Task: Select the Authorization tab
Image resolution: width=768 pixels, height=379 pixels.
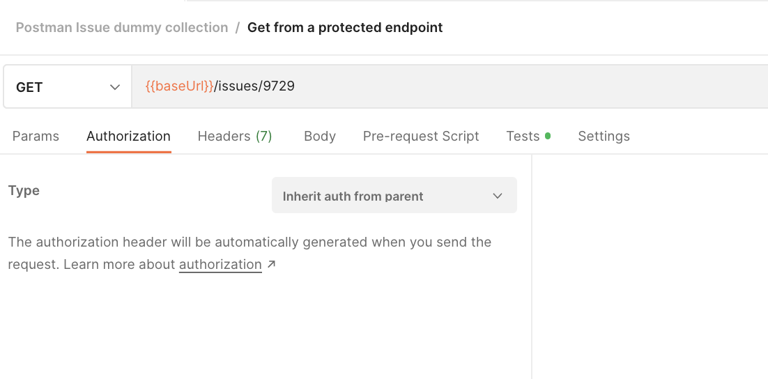Action: point(128,137)
